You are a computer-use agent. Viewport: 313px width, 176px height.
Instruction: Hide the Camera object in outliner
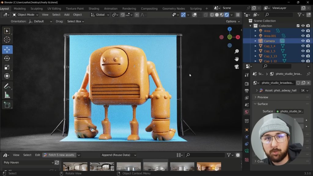coord(303,41)
